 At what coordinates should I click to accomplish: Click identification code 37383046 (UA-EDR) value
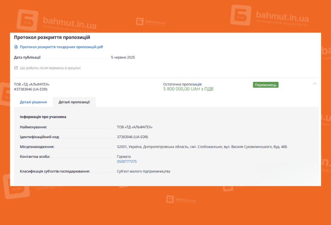(132, 137)
